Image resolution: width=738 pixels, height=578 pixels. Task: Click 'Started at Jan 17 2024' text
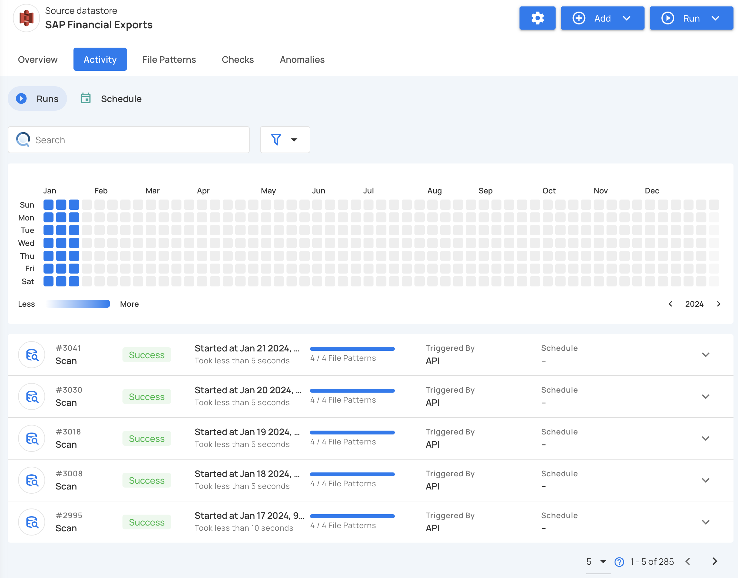pos(249,516)
